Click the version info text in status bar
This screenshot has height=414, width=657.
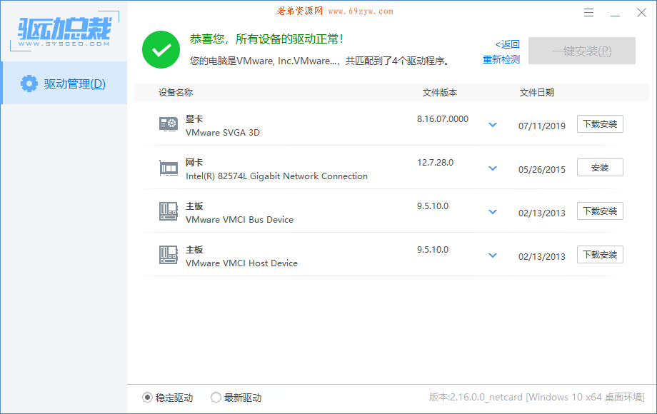click(536, 397)
